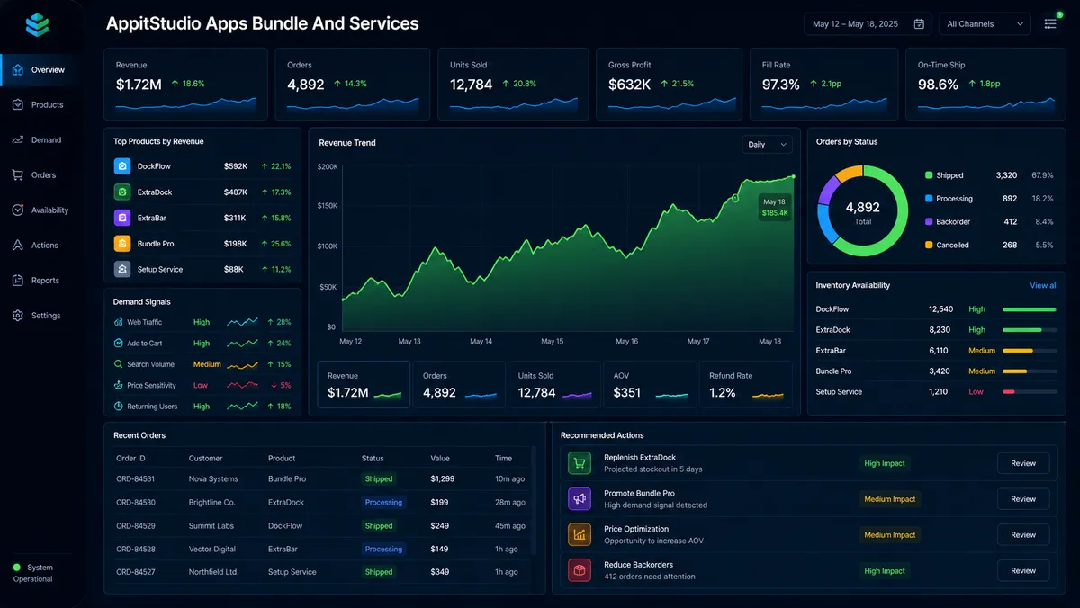The width and height of the screenshot is (1080, 608).
Task: Click the Shipped green legend swatch
Action: [929, 175]
